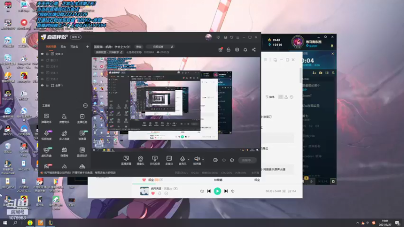This screenshot has height=227, width=404.
Task: Add a 摄像头 camera source
Action: click(x=140, y=160)
